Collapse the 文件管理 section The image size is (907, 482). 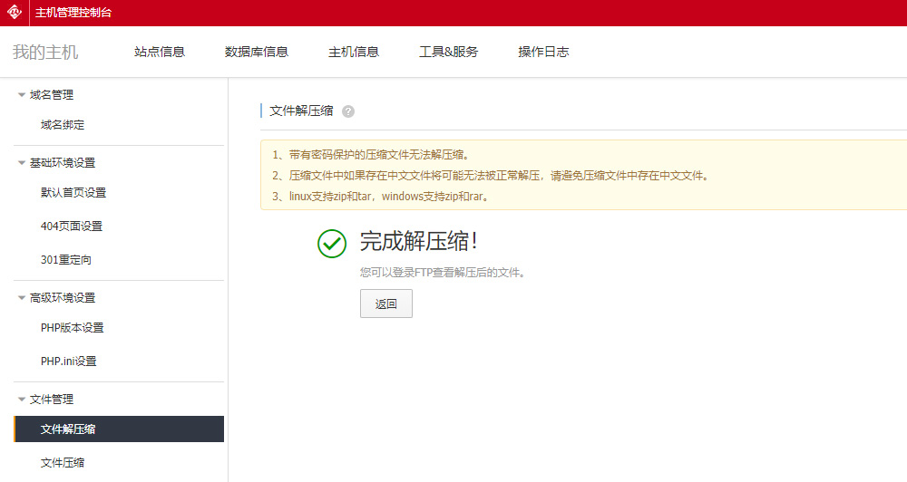click(x=22, y=400)
